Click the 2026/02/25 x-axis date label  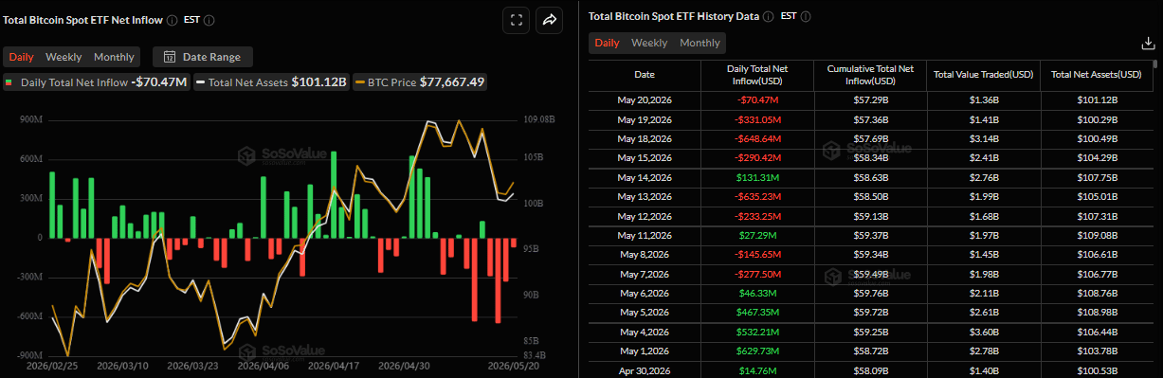[51, 365]
